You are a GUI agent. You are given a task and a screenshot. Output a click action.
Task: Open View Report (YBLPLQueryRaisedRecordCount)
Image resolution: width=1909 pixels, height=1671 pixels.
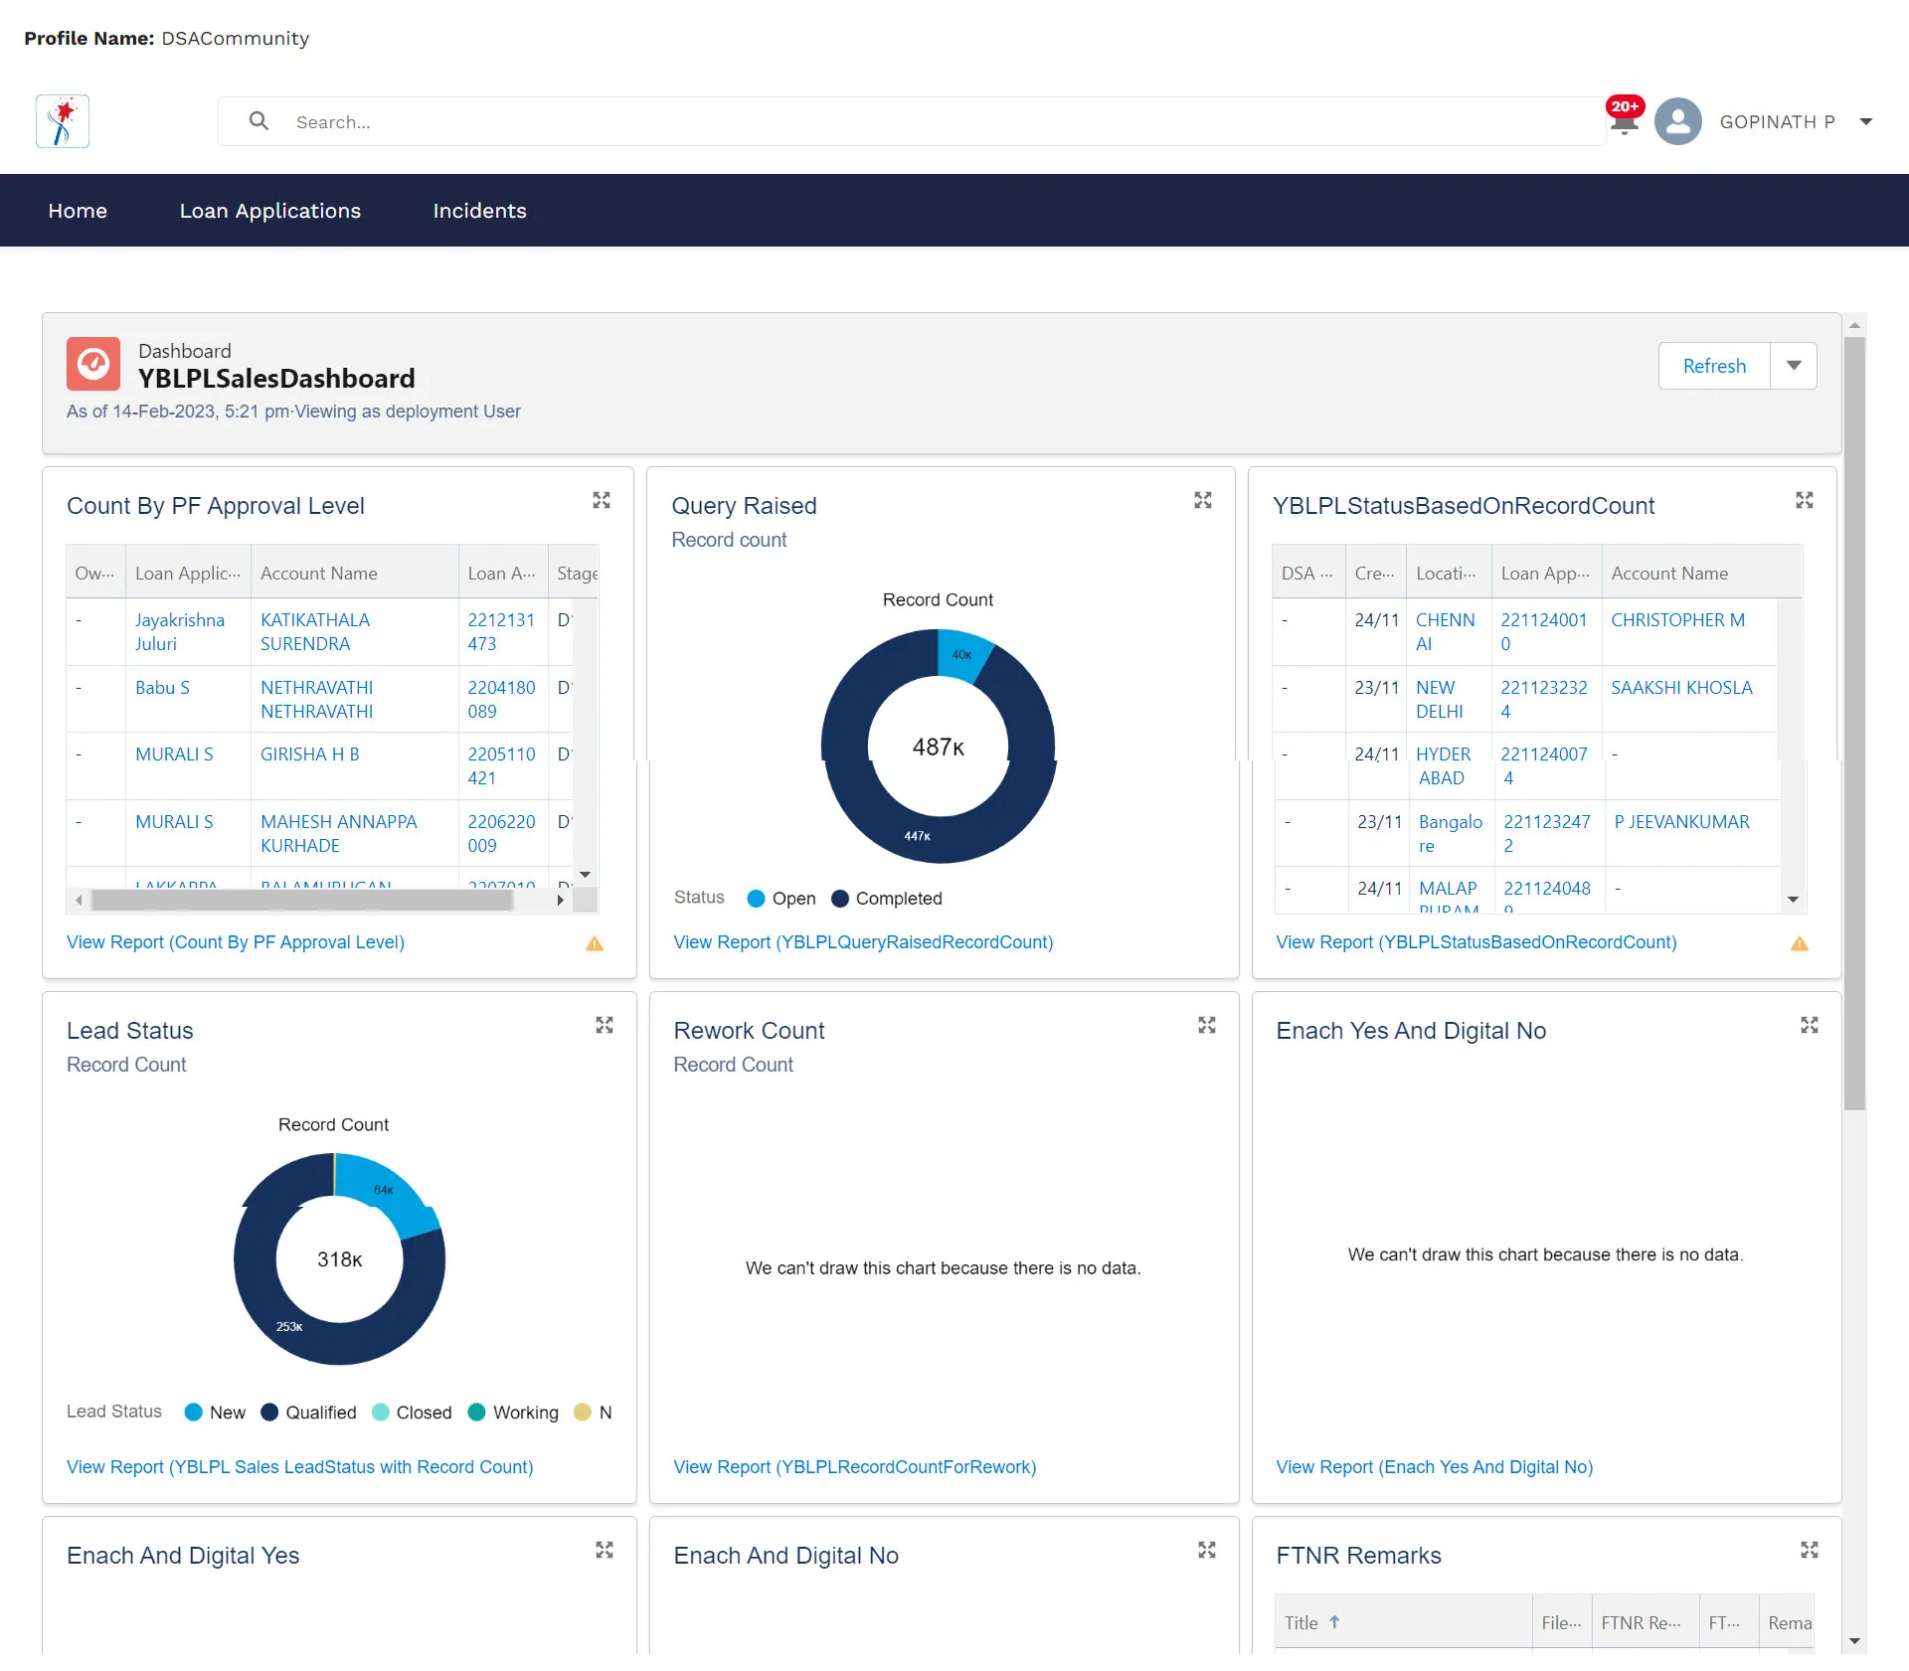coord(863,942)
